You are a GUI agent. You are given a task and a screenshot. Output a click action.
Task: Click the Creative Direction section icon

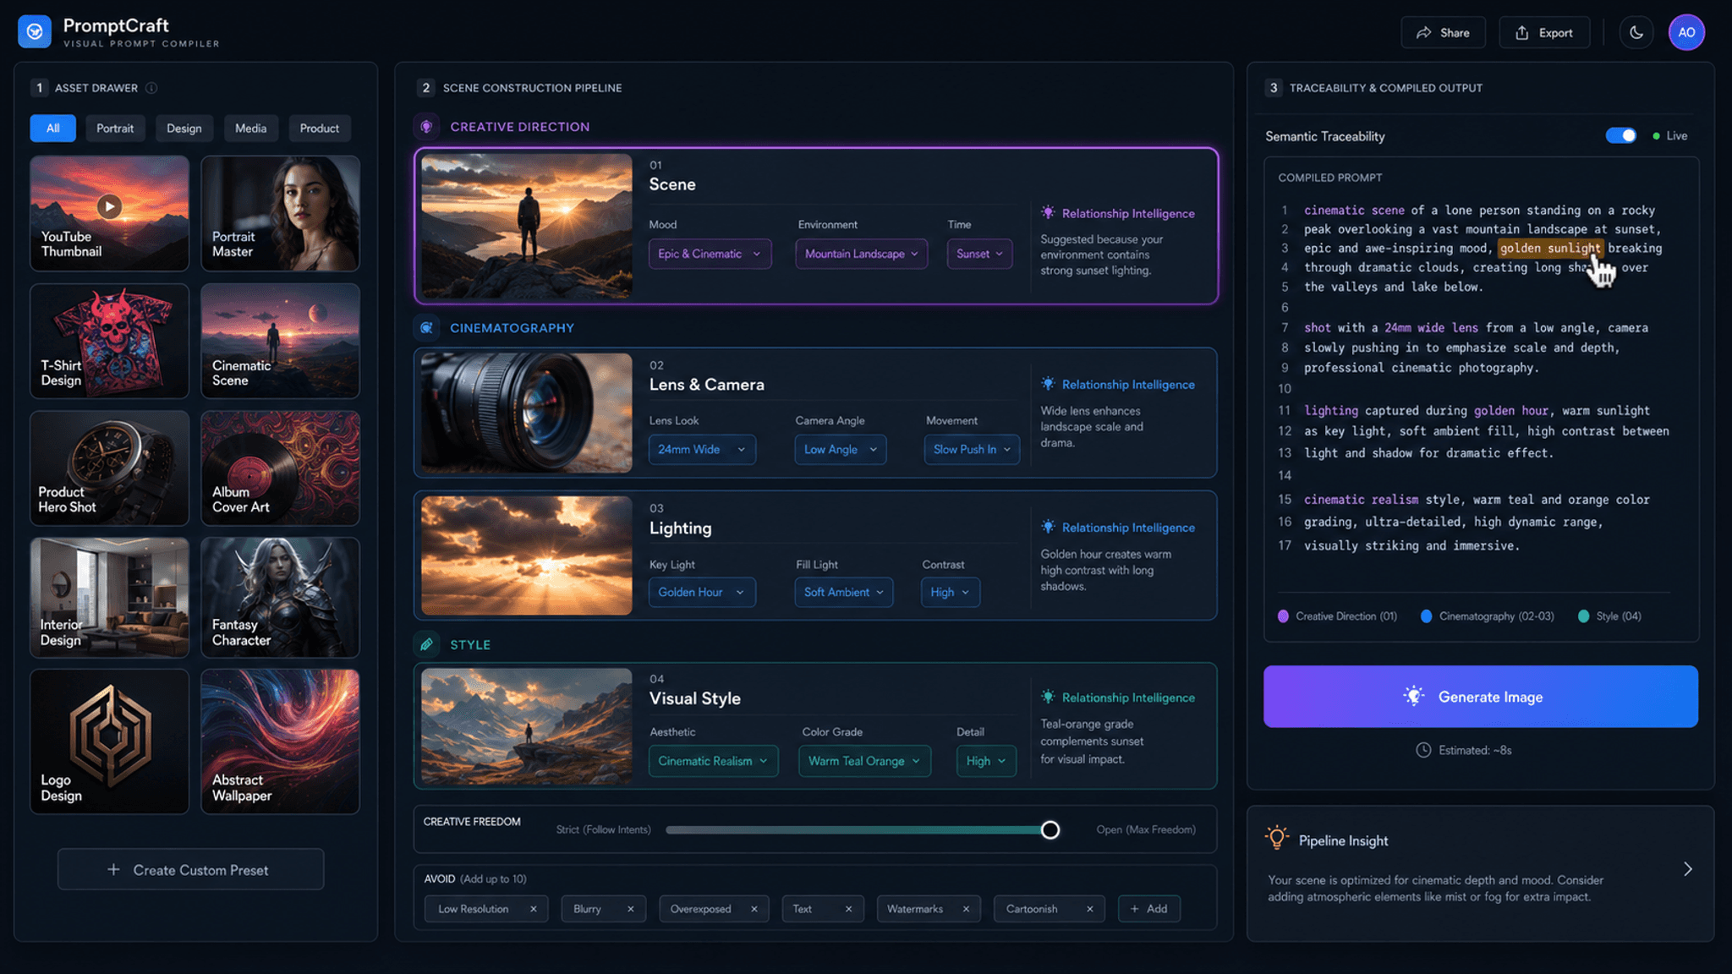coord(427,127)
